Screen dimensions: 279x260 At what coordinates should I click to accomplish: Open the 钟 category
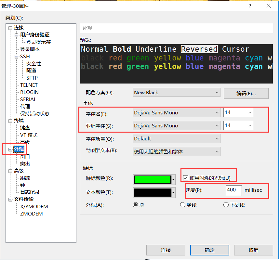coord(22,185)
